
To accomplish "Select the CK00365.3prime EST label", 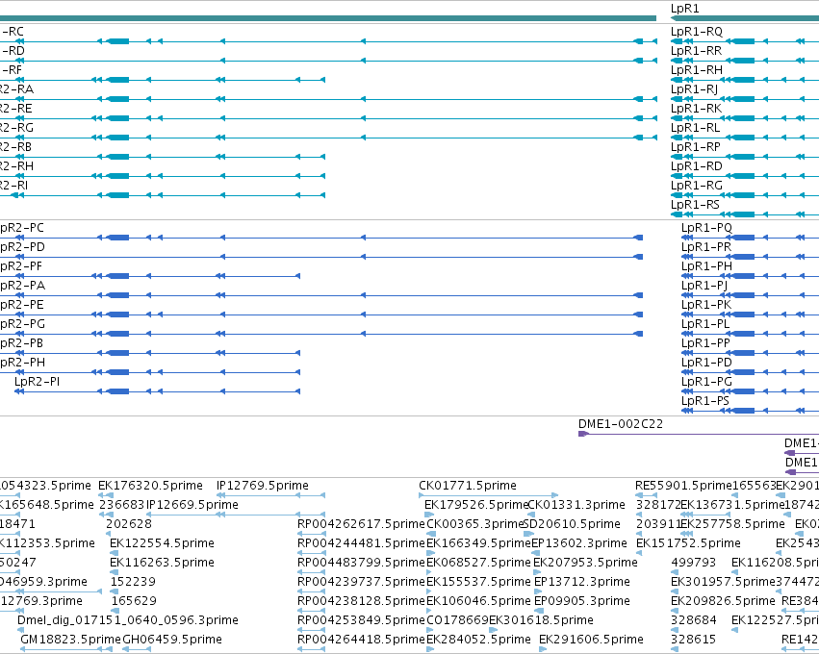I will click(x=474, y=524).
